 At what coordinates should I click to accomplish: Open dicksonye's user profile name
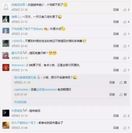point(18,65)
